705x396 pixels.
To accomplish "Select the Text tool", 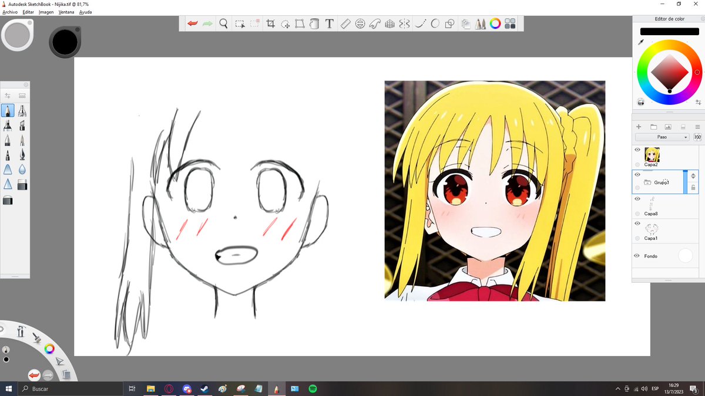I will [x=330, y=23].
